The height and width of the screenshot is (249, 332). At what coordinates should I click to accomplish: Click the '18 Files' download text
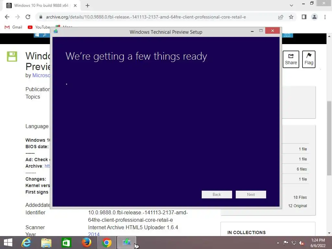point(300,197)
